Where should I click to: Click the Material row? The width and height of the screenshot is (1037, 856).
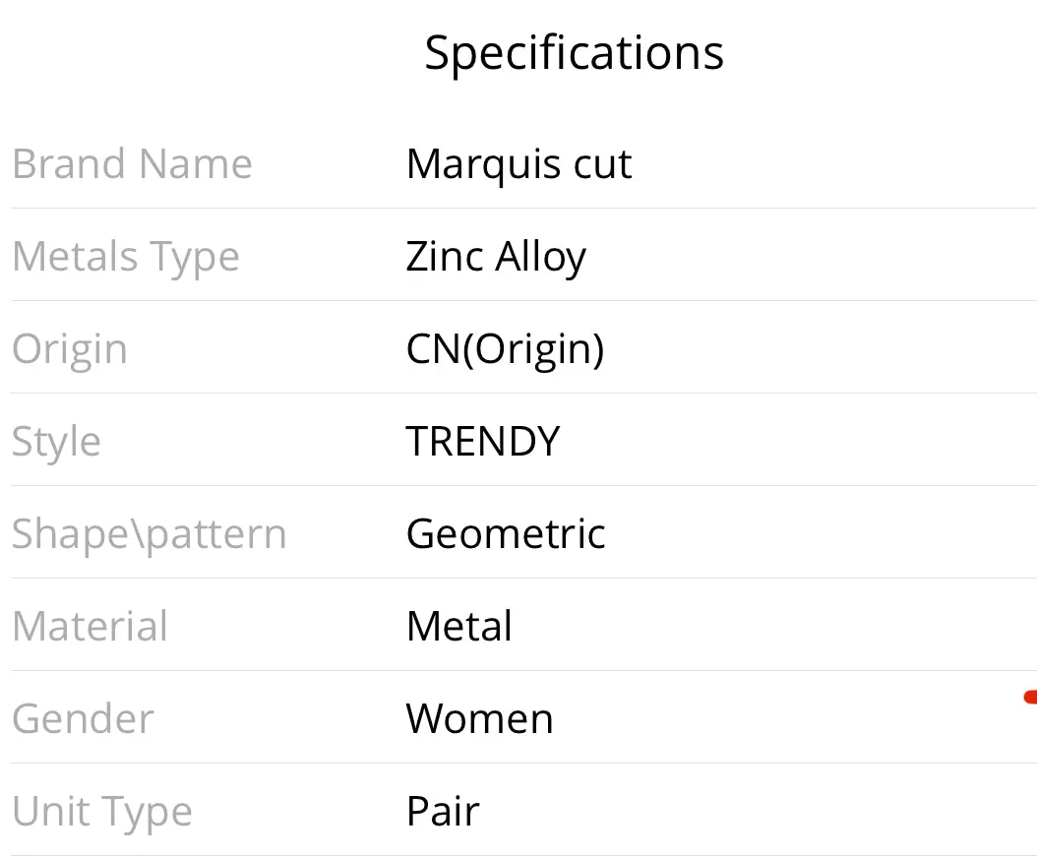pos(523,625)
